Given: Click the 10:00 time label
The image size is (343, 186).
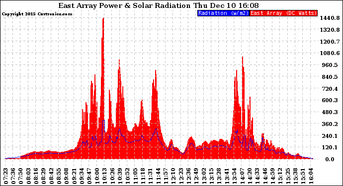Looking at the screenshot, I should [x=97, y=176].
